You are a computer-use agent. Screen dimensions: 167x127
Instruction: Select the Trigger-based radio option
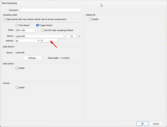pos(37,25)
